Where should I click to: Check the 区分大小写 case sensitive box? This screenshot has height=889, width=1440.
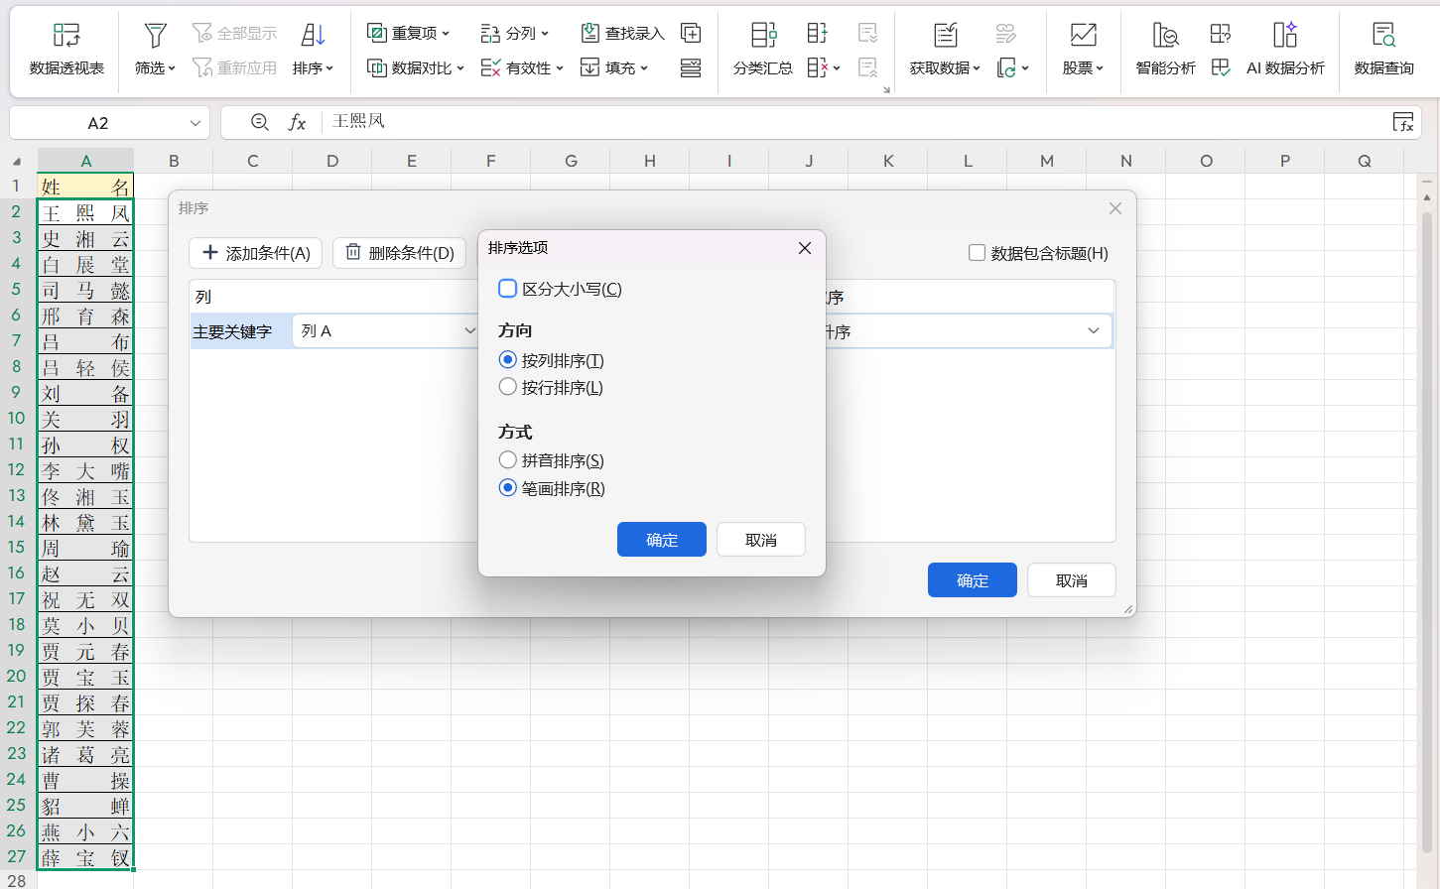[x=508, y=288]
